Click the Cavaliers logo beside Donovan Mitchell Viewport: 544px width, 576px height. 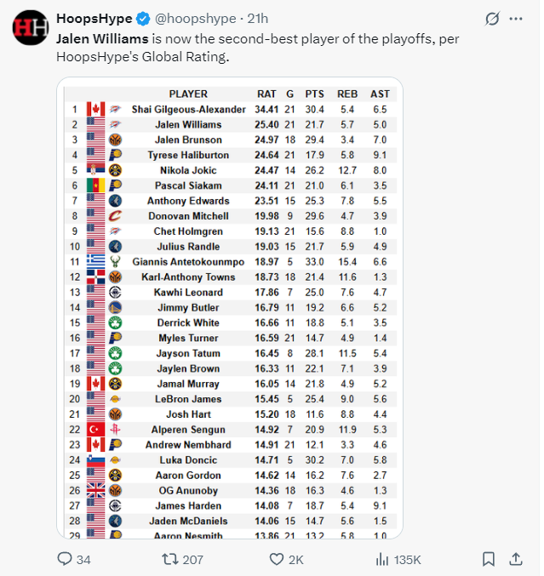115,216
